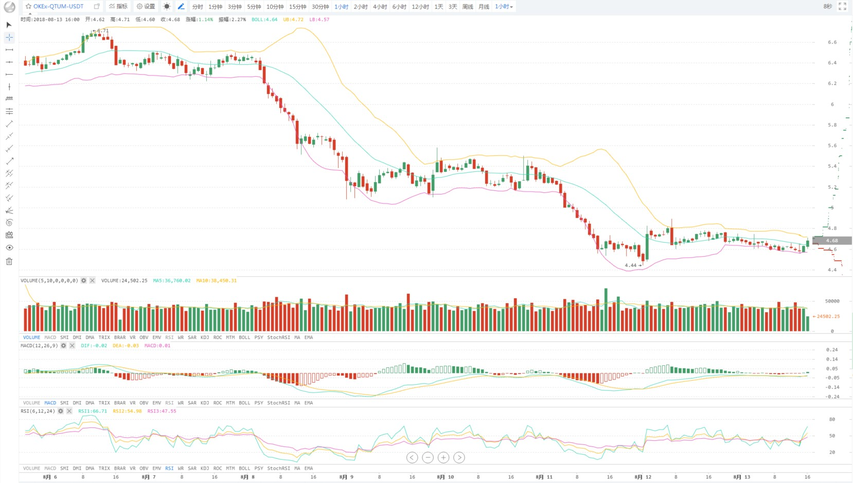Screen dimensions: 853x483
Task: Click the 24502.25 volume value label
Action: [x=827, y=316]
